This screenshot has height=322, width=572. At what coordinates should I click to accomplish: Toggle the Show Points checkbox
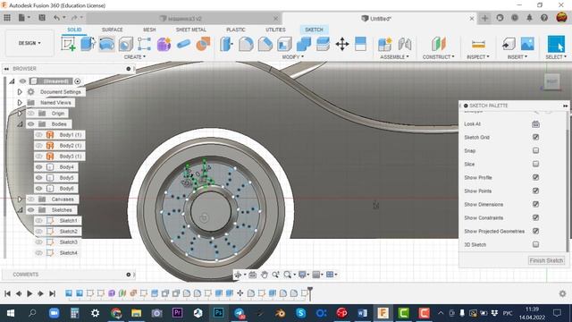coord(535,191)
